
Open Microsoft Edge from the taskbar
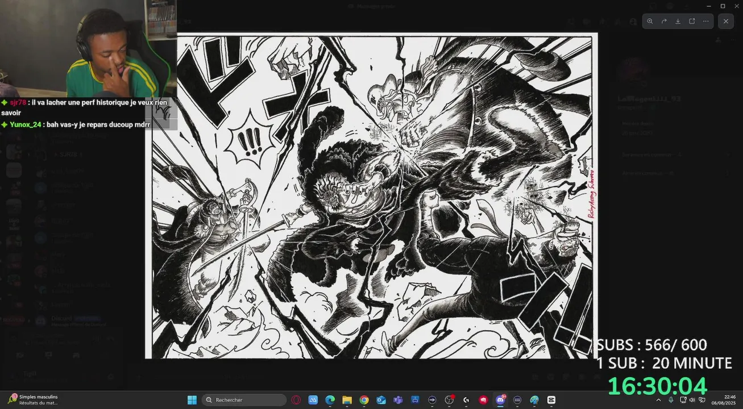(330, 400)
